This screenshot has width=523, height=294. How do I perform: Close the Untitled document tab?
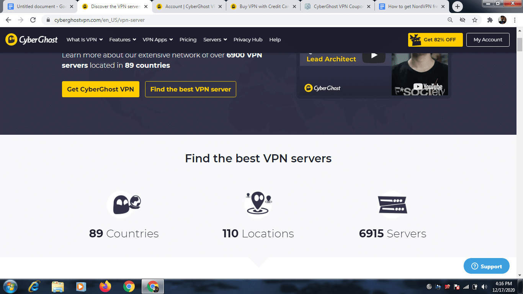tap(71, 7)
